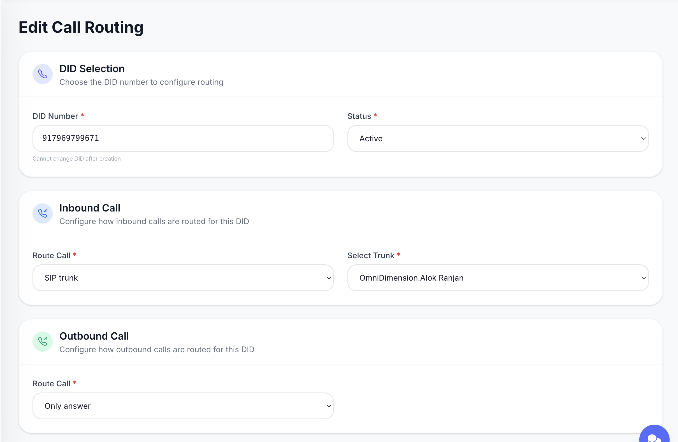
Task: Open the Status dropdown showing Active
Action: click(x=498, y=138)
